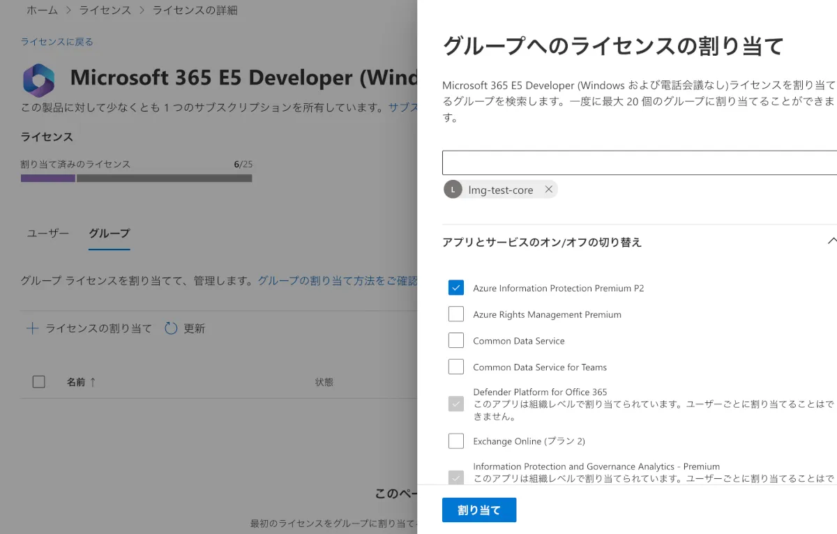Click the L avatar on lmg-test-core chip
The height and width of the screenshot is (534, 837).
[453, 190]
